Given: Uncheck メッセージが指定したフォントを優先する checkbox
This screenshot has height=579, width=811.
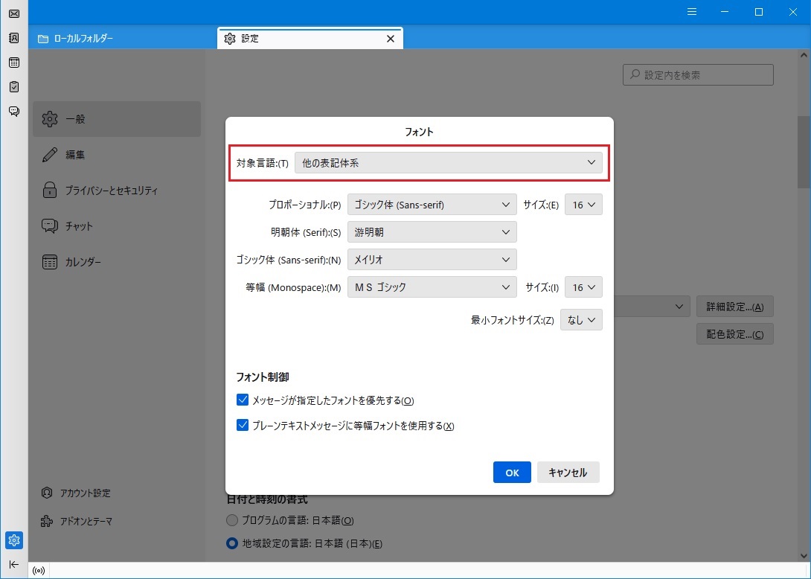Looking at the screenshot, I should click(243, 400).
